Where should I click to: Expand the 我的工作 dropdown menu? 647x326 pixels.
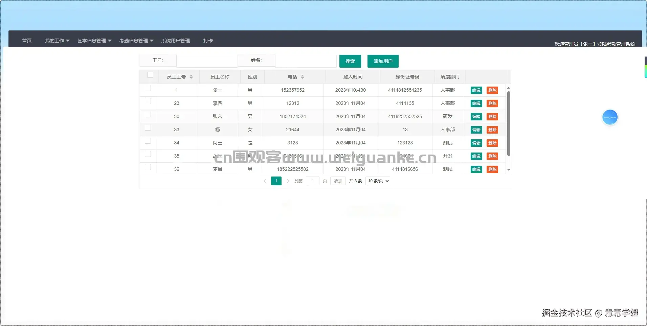click(57, 41)
